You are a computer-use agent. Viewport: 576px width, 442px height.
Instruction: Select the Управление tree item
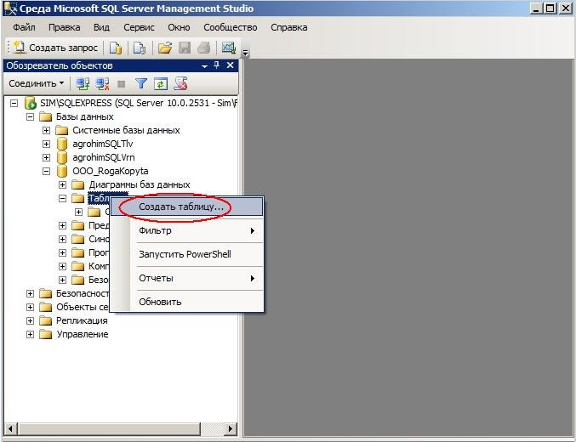83,334
